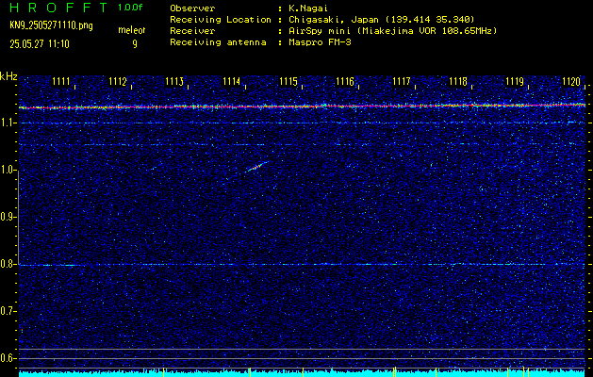
Task: Click the timestamp 25.05.27 11:10
Action: 40,44
